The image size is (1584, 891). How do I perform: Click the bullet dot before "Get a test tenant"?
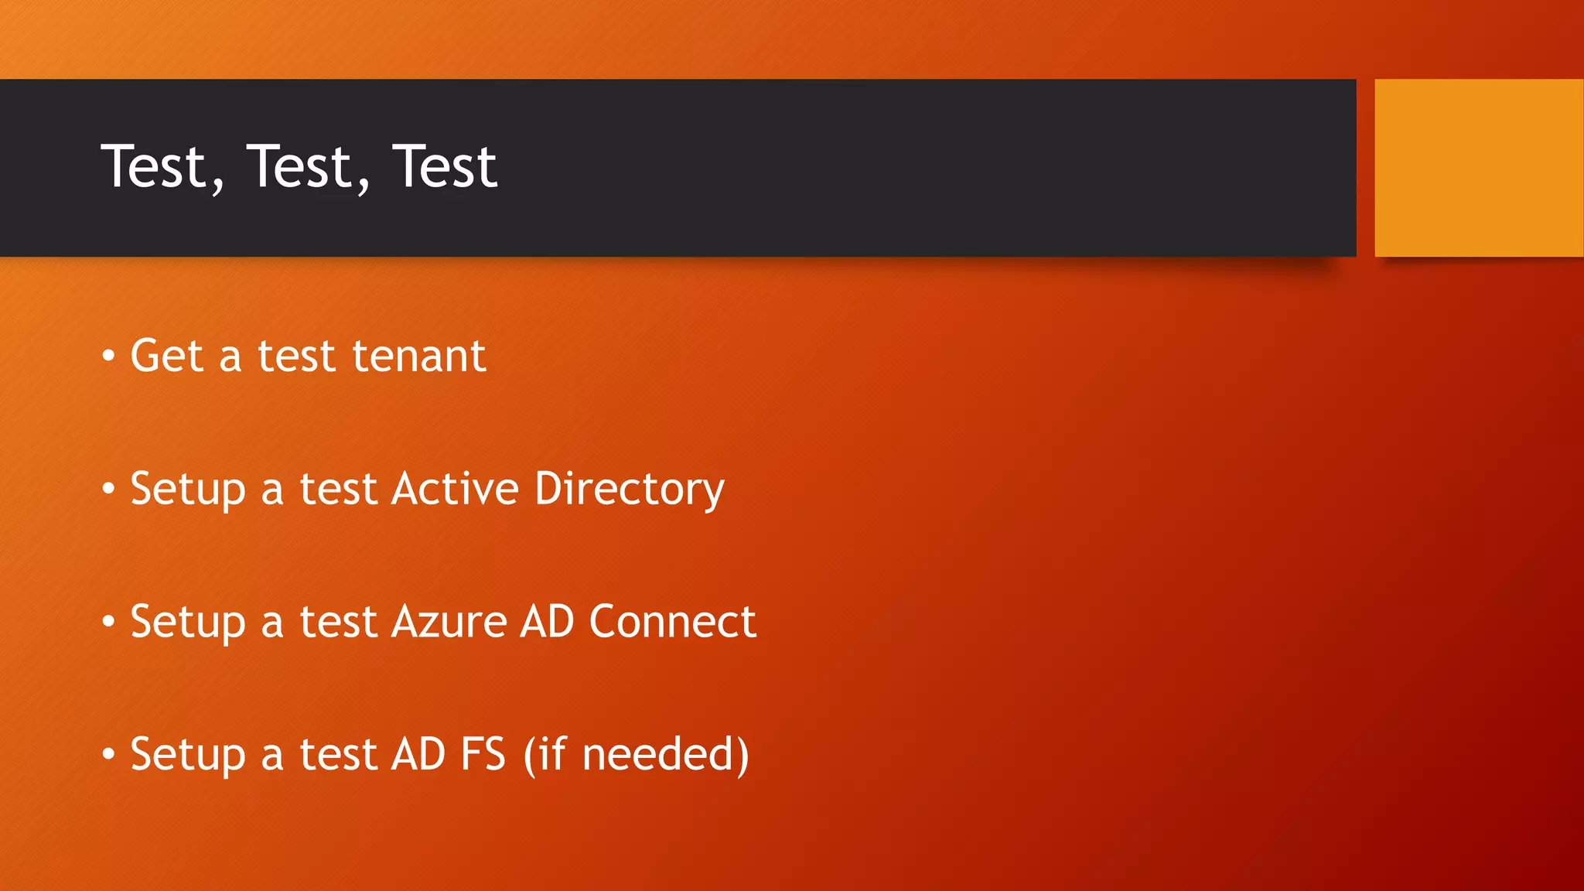[x=108, y=357]
